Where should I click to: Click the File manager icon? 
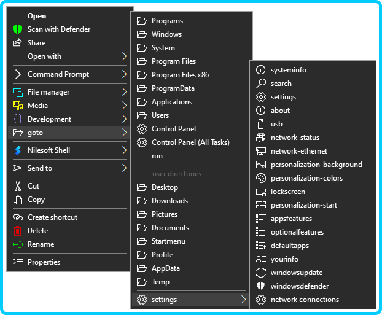18,92
